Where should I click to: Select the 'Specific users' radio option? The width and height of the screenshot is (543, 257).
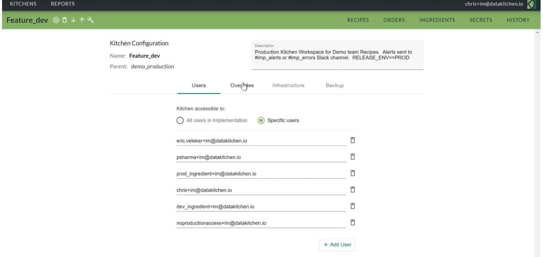point(261,121)
